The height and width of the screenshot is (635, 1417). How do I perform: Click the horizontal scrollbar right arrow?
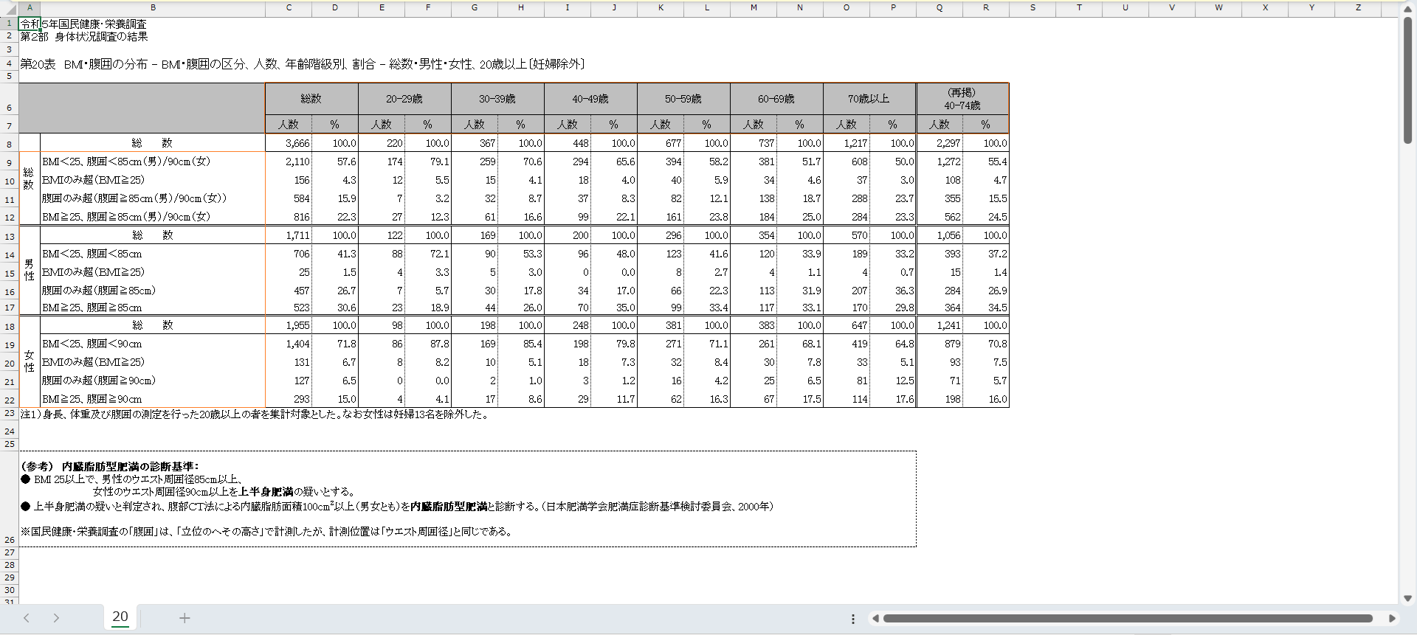(x=1392, y=619)
